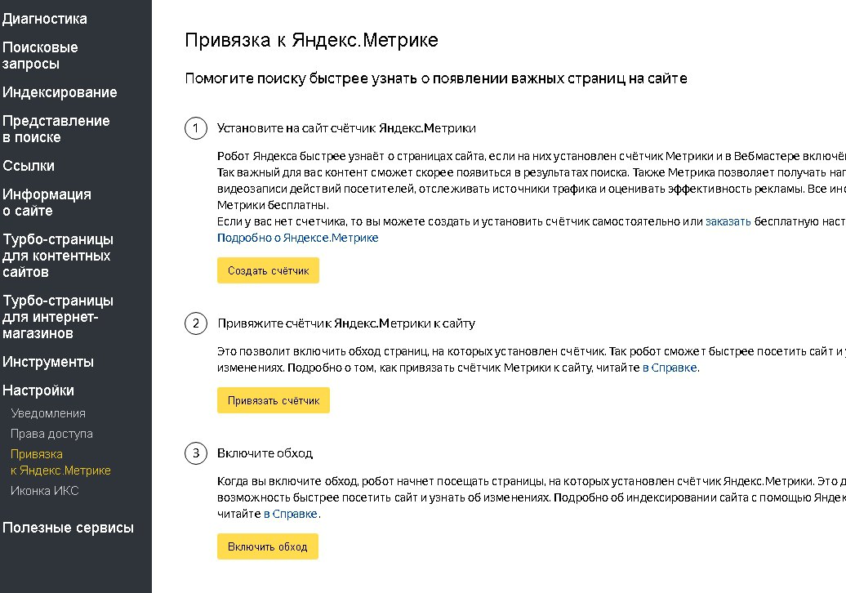Screen dimensions: 846x593
Task: Open Инструменты sidebar section
Action: tap(48, 362)
